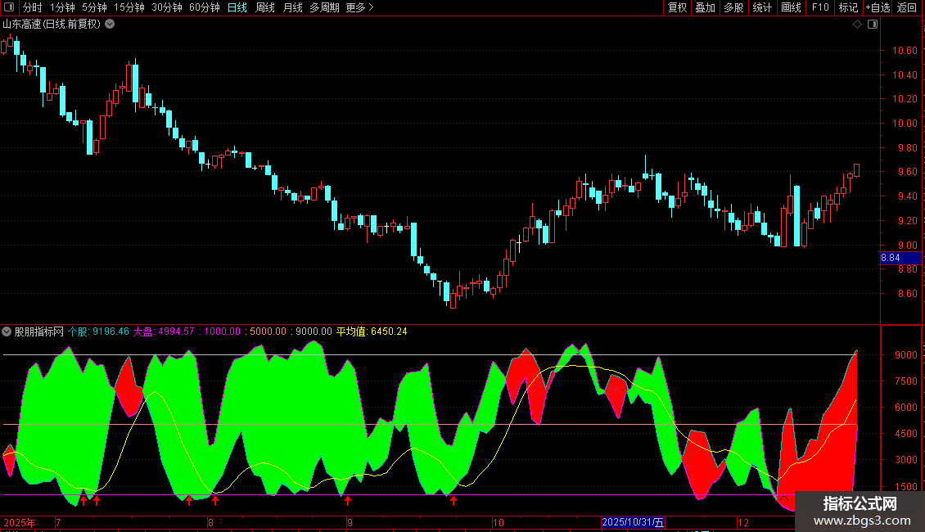Open F10 company information

tap(820, 7)
